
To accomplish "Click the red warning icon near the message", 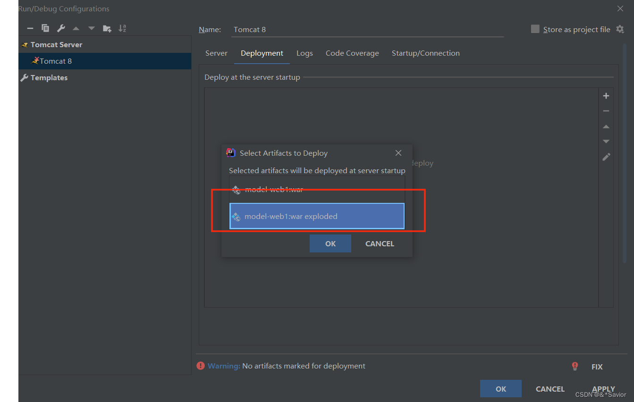I will (x=201, y=366).
